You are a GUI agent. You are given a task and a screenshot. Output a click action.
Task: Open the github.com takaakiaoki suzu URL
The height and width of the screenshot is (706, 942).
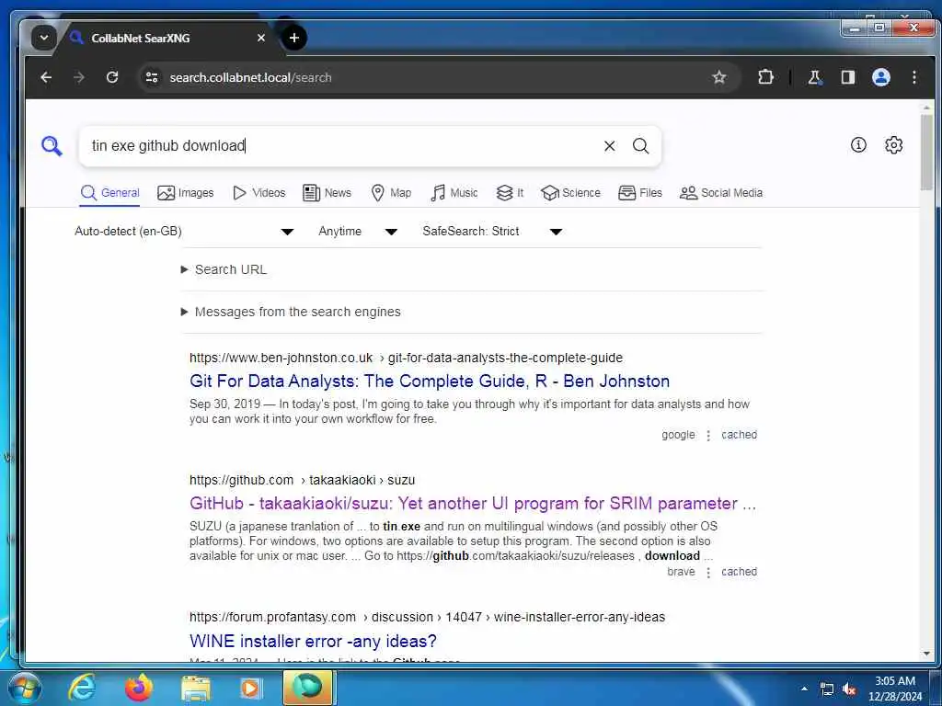(x=302, y=480)
